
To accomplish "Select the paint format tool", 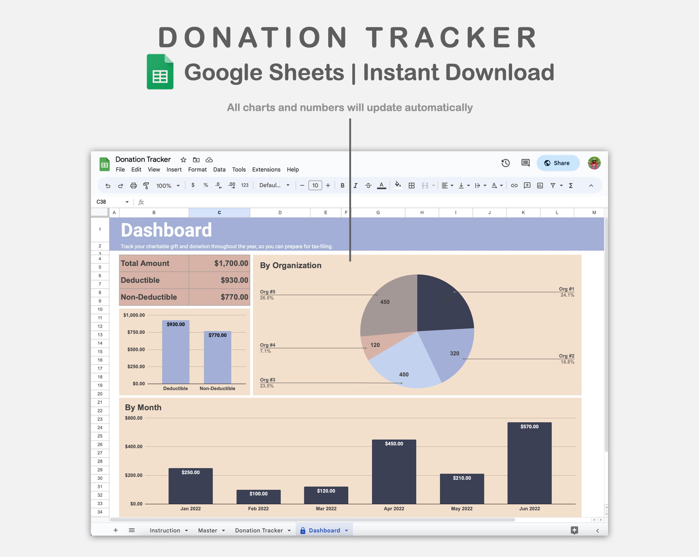I will tap(146, 186).
